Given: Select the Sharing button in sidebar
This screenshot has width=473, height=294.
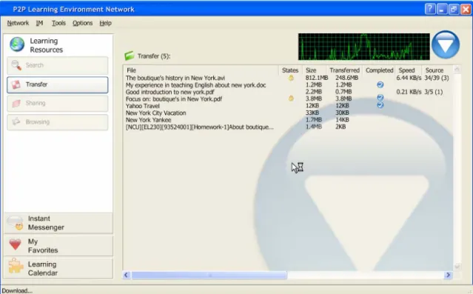Looking at the screenshot, I should (57, 103).
